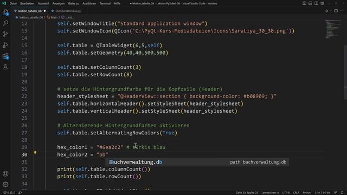Open the Auswahl menu
This screenshot has width=347, height=195.
pyautogui.click(x=43, y=3)
